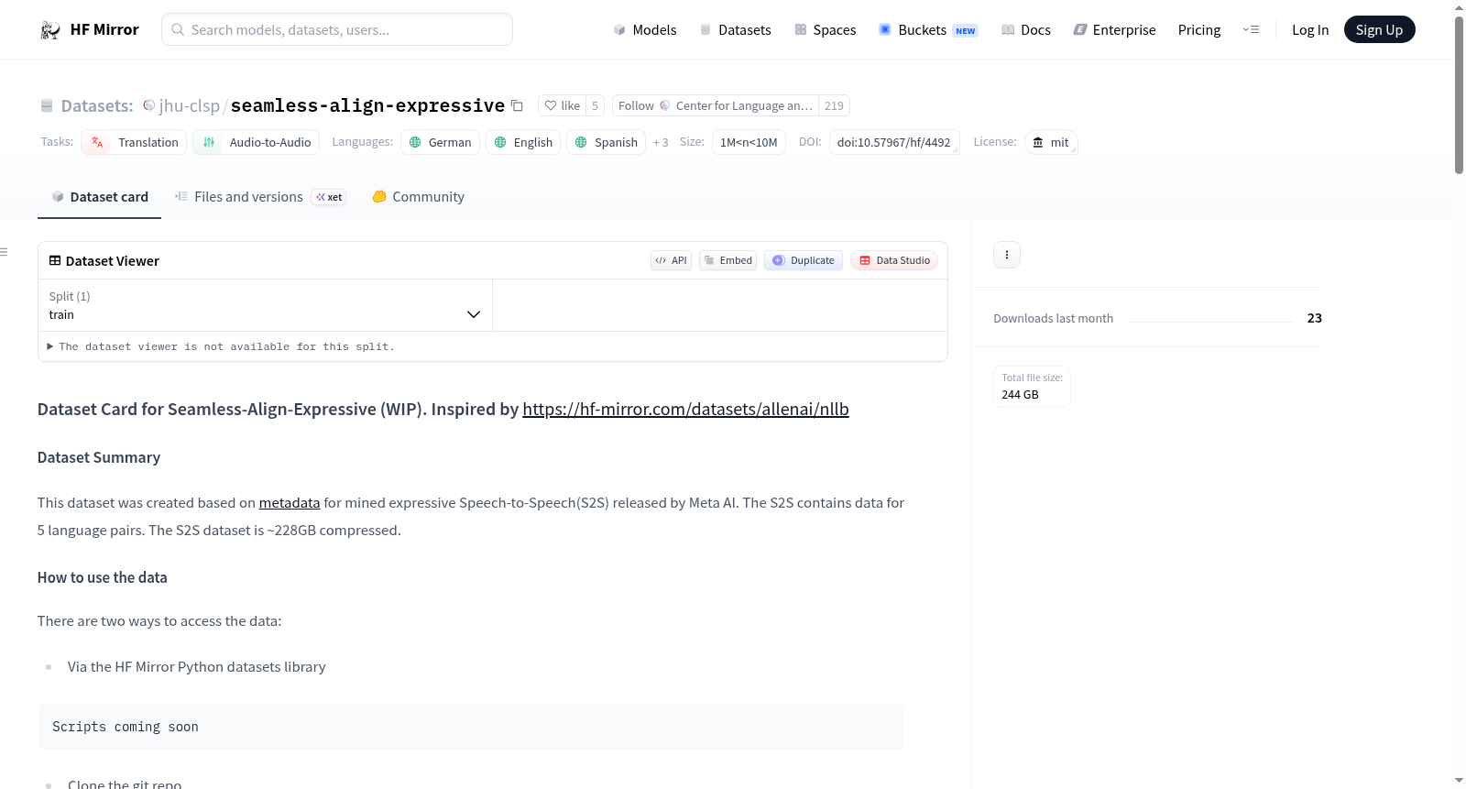This screenshot has width=1466, height=789.
Task: Click the Embed button
Action: [x=728, y=260]
